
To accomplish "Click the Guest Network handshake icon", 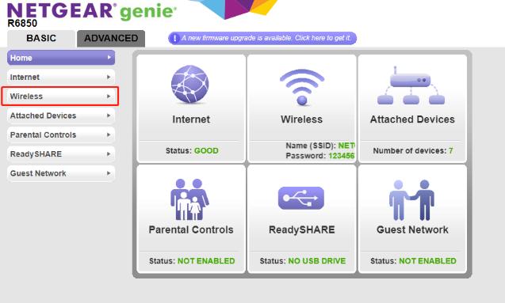I will [x=412, y=200].
